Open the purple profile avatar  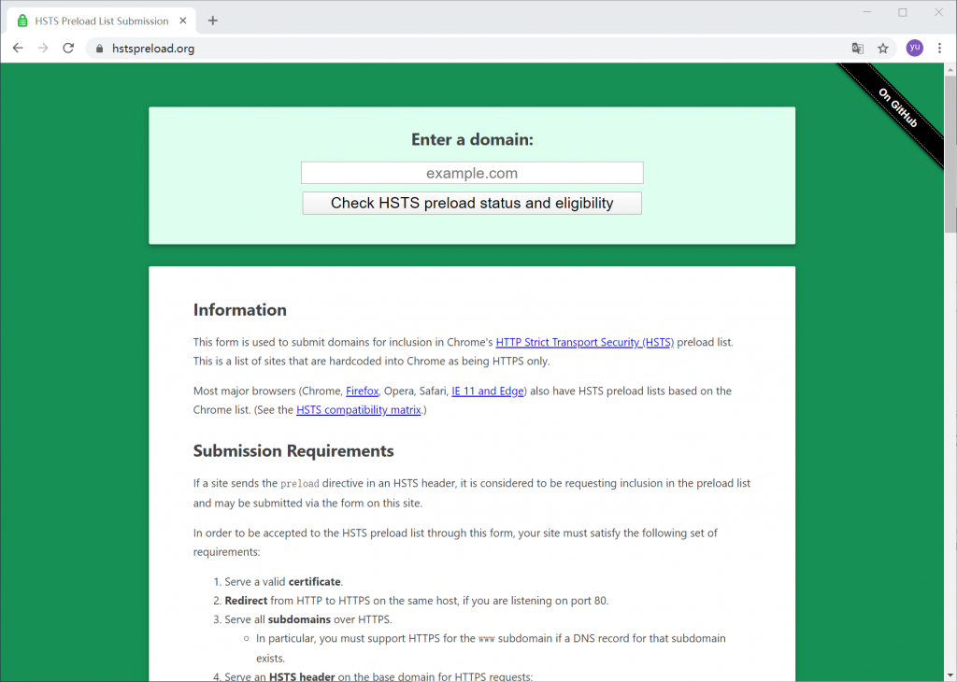[914, 49]
